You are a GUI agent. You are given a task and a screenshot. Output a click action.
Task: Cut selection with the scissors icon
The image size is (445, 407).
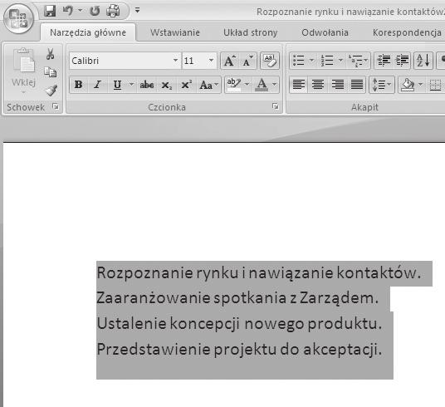point(51,54)
